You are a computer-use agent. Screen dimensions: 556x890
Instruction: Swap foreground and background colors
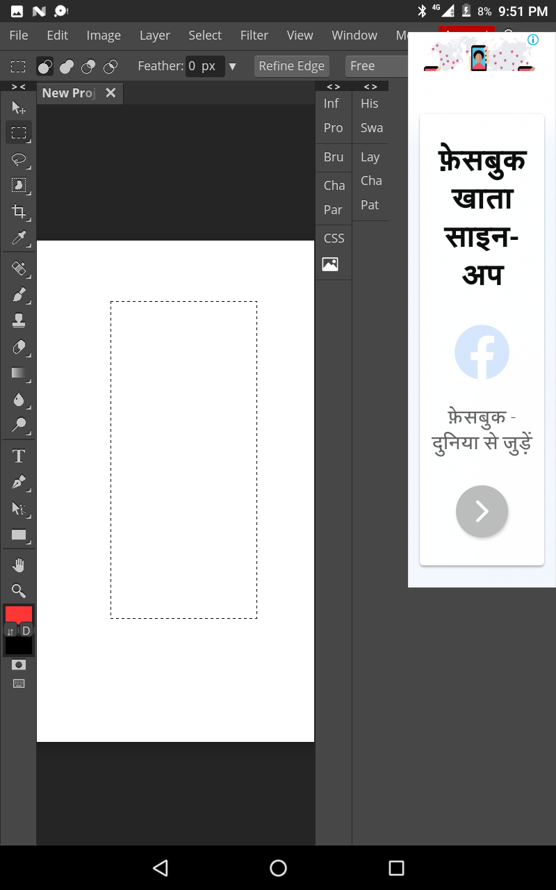10,631
